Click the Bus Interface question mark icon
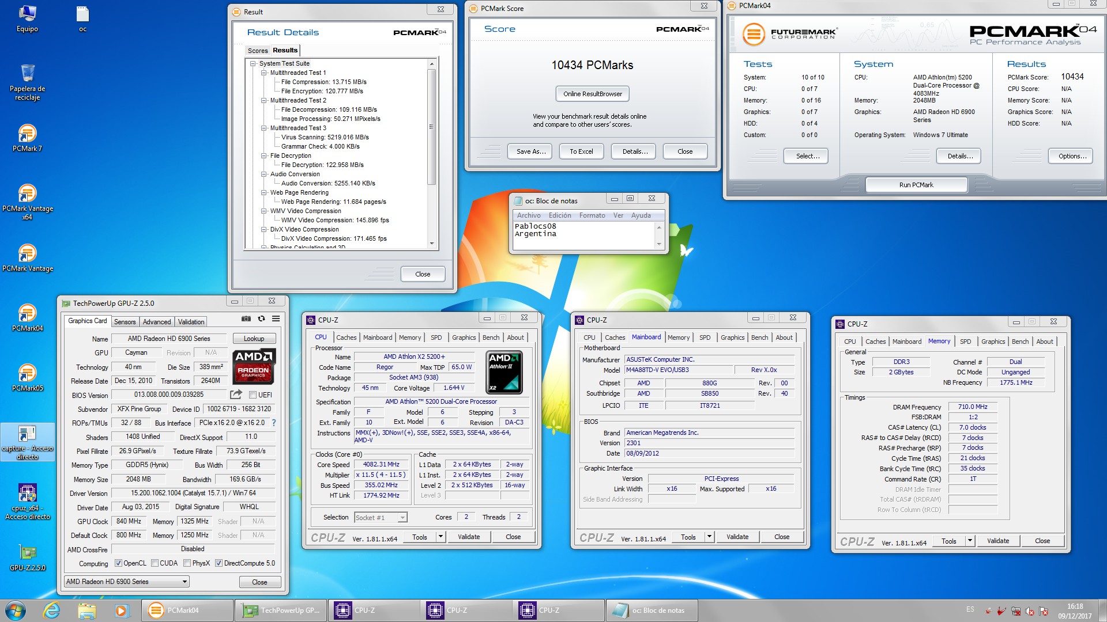Screen dimensions: 1107x622 pyautogui.click(x=273, y=423)
